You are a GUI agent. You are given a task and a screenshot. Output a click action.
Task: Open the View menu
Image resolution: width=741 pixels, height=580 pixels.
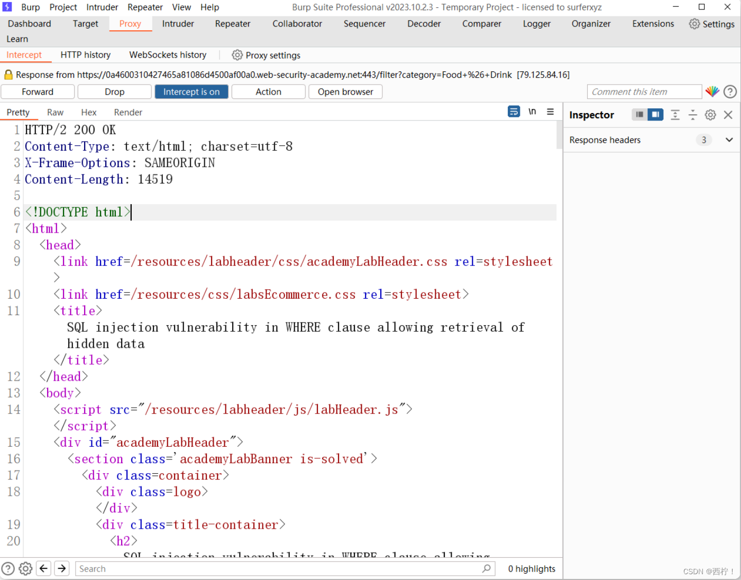tap(181, 7)
